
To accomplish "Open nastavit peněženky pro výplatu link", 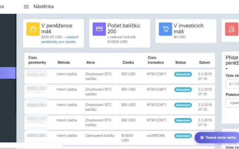I will (x=60, y=39).
